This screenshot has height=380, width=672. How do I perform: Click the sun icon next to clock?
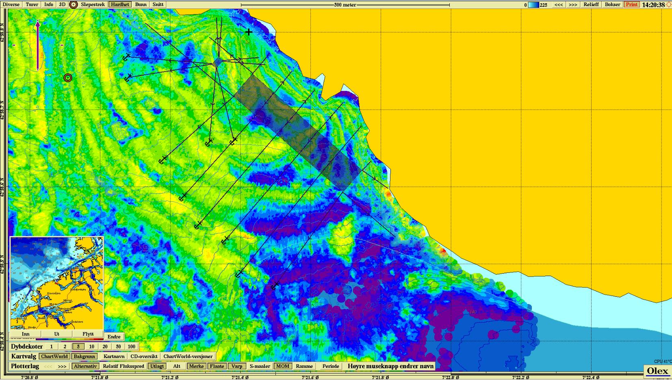(x=669, y=5)
